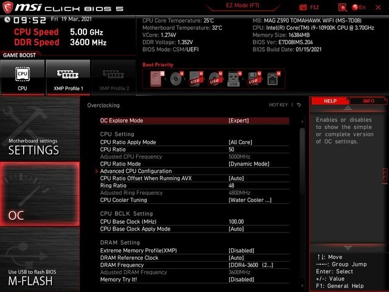Image resolution: width=389 pixels, height=292 pixels.
Task: Open the BIOS search magnifier icon
Action: [343, 7]
